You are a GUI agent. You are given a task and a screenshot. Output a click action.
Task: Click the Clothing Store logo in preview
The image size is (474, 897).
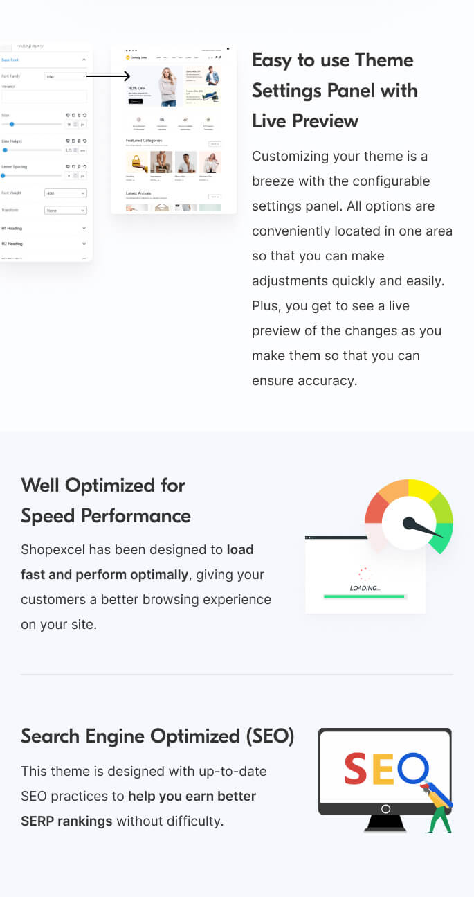pyautogui.click(x=136, y=57)
